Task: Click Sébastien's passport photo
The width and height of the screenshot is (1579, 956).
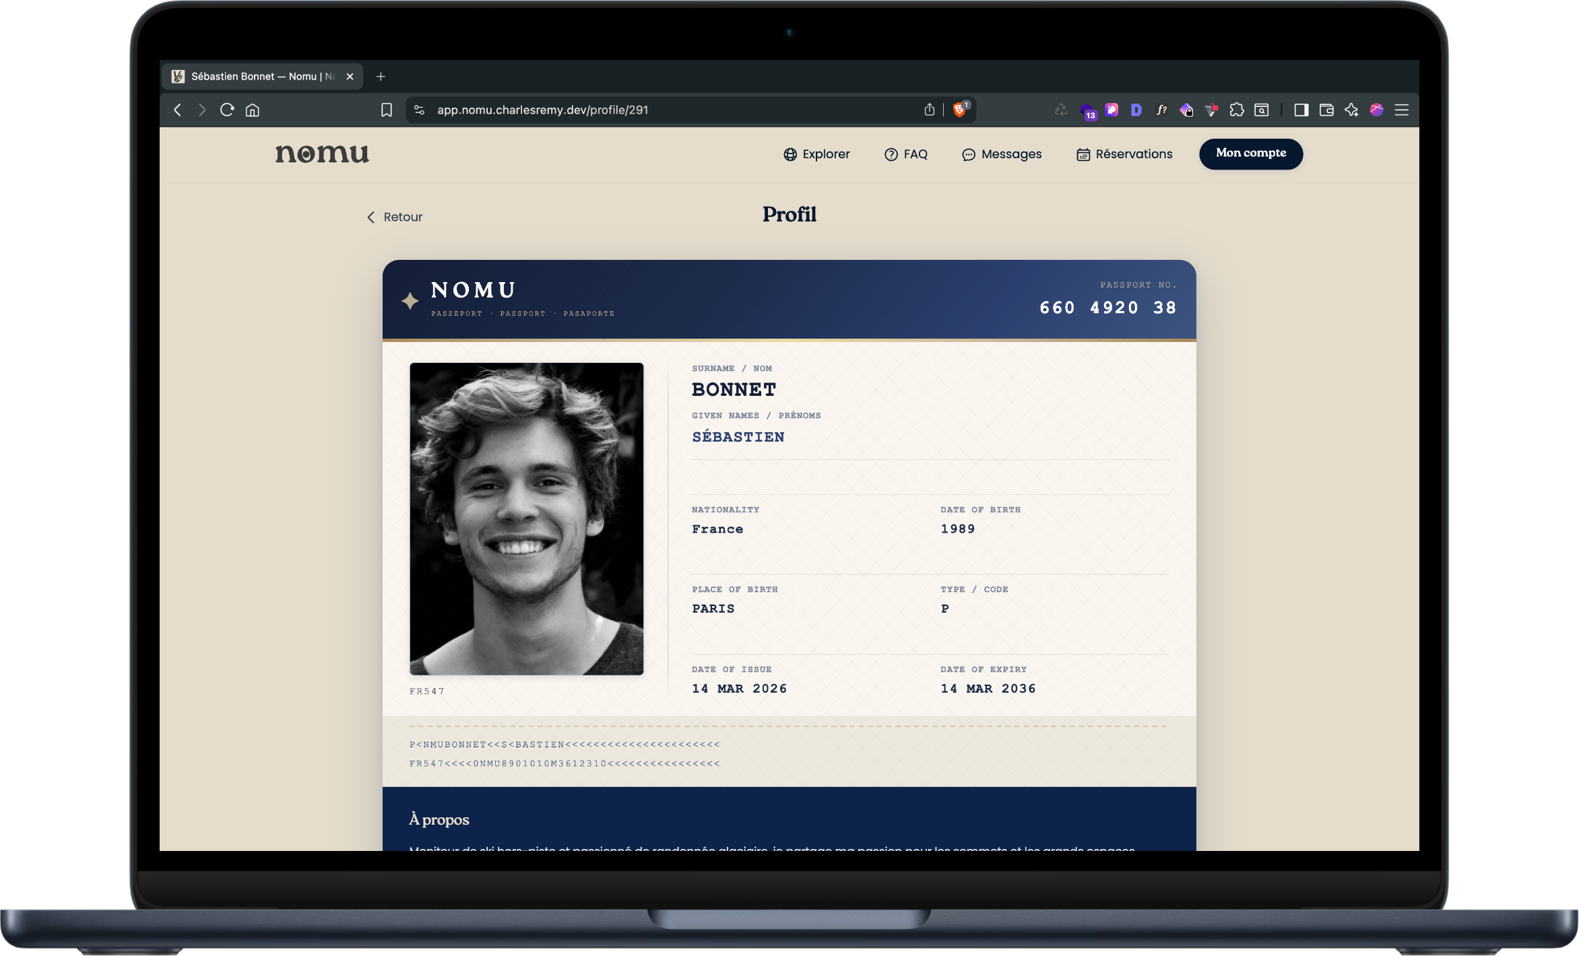Action: click(526, 518)
